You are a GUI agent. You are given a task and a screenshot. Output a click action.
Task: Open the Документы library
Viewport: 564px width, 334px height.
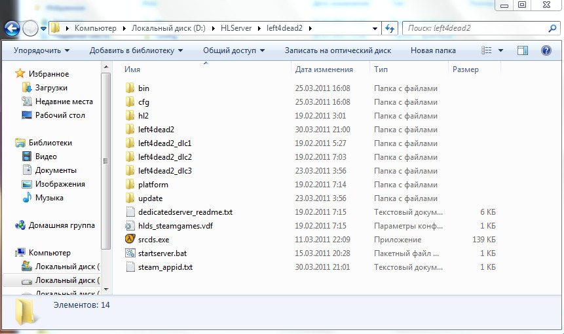click(x=56, y=170)
